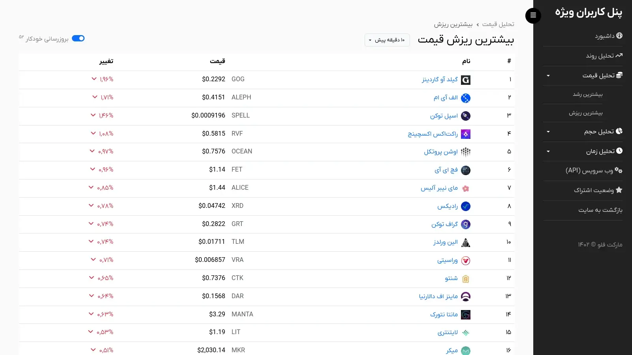Image resolution: width=632 pixels, height=355 pixels.
Task: Open the میکر coin link
Action: [x=452, y=351]
